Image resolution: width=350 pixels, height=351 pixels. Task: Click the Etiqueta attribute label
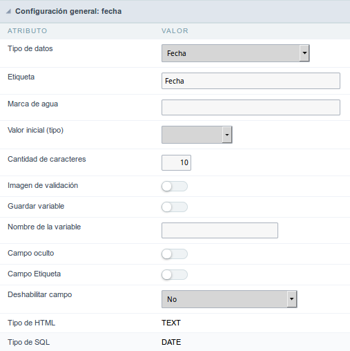point(21,77)
